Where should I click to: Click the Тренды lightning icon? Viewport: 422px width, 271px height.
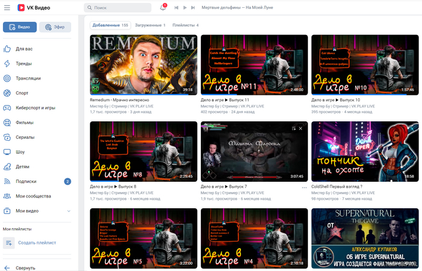7,63
